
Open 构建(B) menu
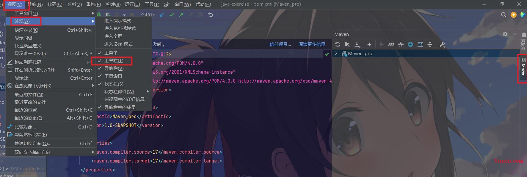113,4
